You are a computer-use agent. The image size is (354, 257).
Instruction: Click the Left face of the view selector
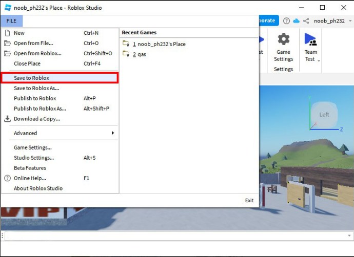324,115
